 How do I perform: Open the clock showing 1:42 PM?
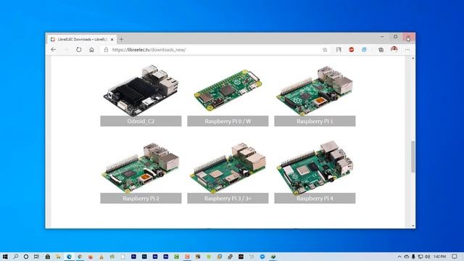click(x=439, y=257)
